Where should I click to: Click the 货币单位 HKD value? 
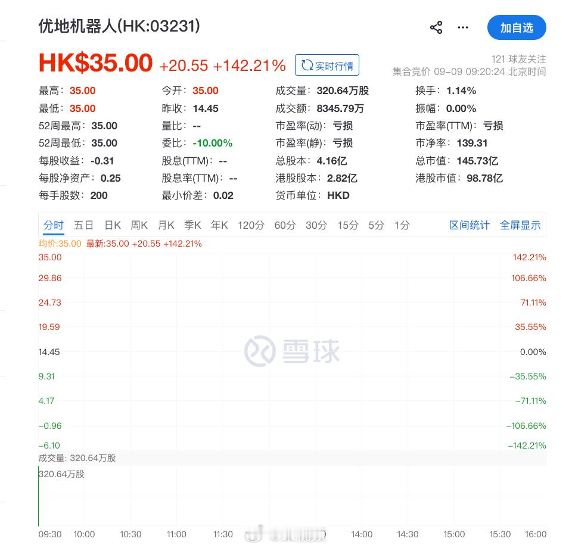coord(338,195)
